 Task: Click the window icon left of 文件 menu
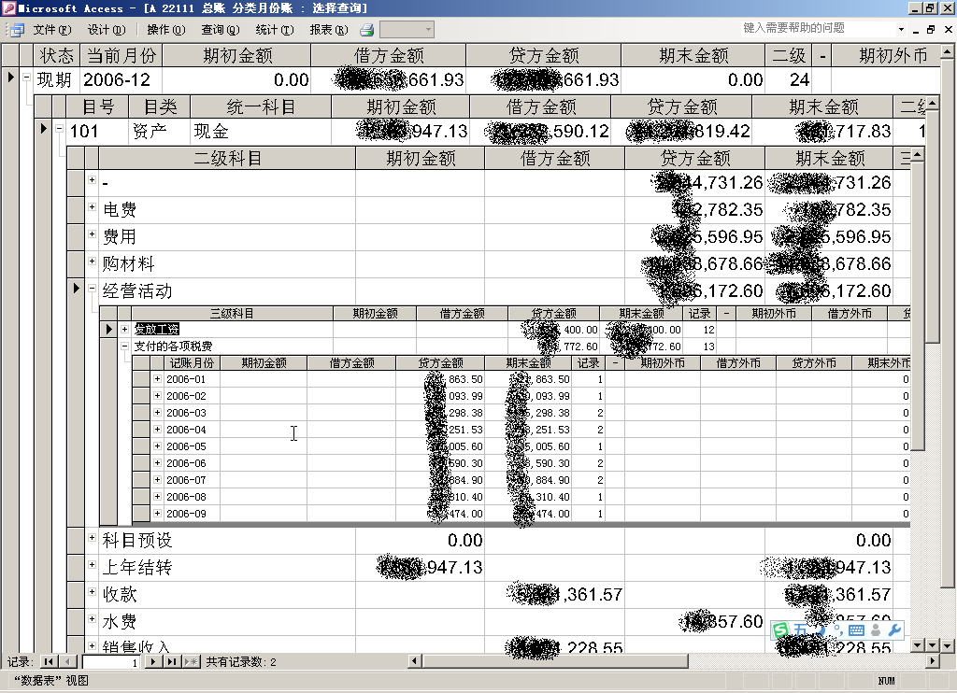(x=17, y=30)
